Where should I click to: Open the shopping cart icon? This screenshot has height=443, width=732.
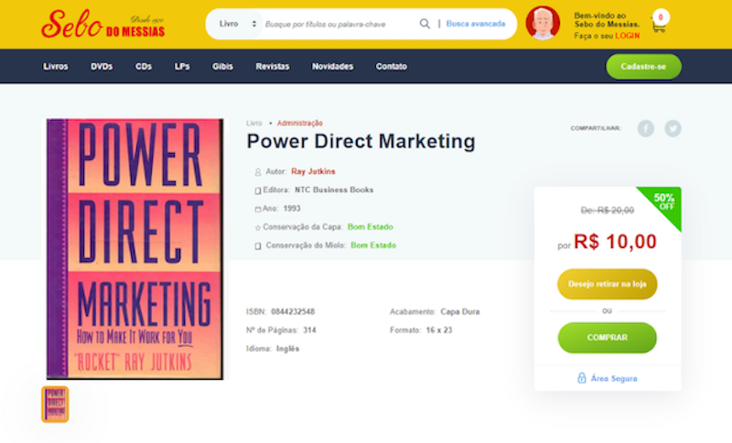click(x=659, y=22)
